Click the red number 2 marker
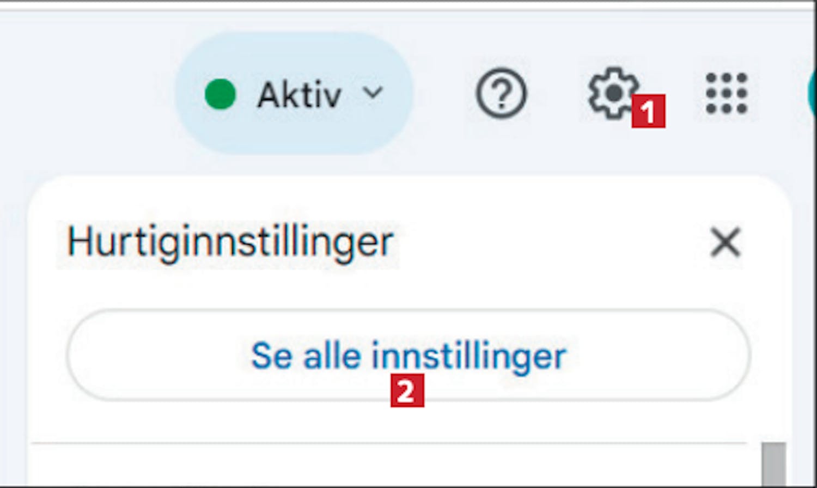 pos(407,390)
